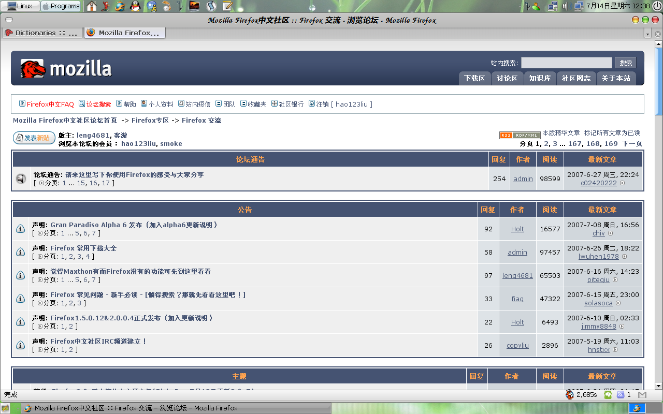Jump to latest post by chiv

pos(611,233)
